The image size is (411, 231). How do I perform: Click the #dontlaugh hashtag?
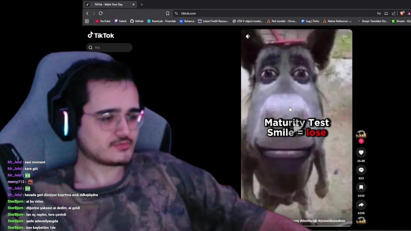(x=308, y=221)
